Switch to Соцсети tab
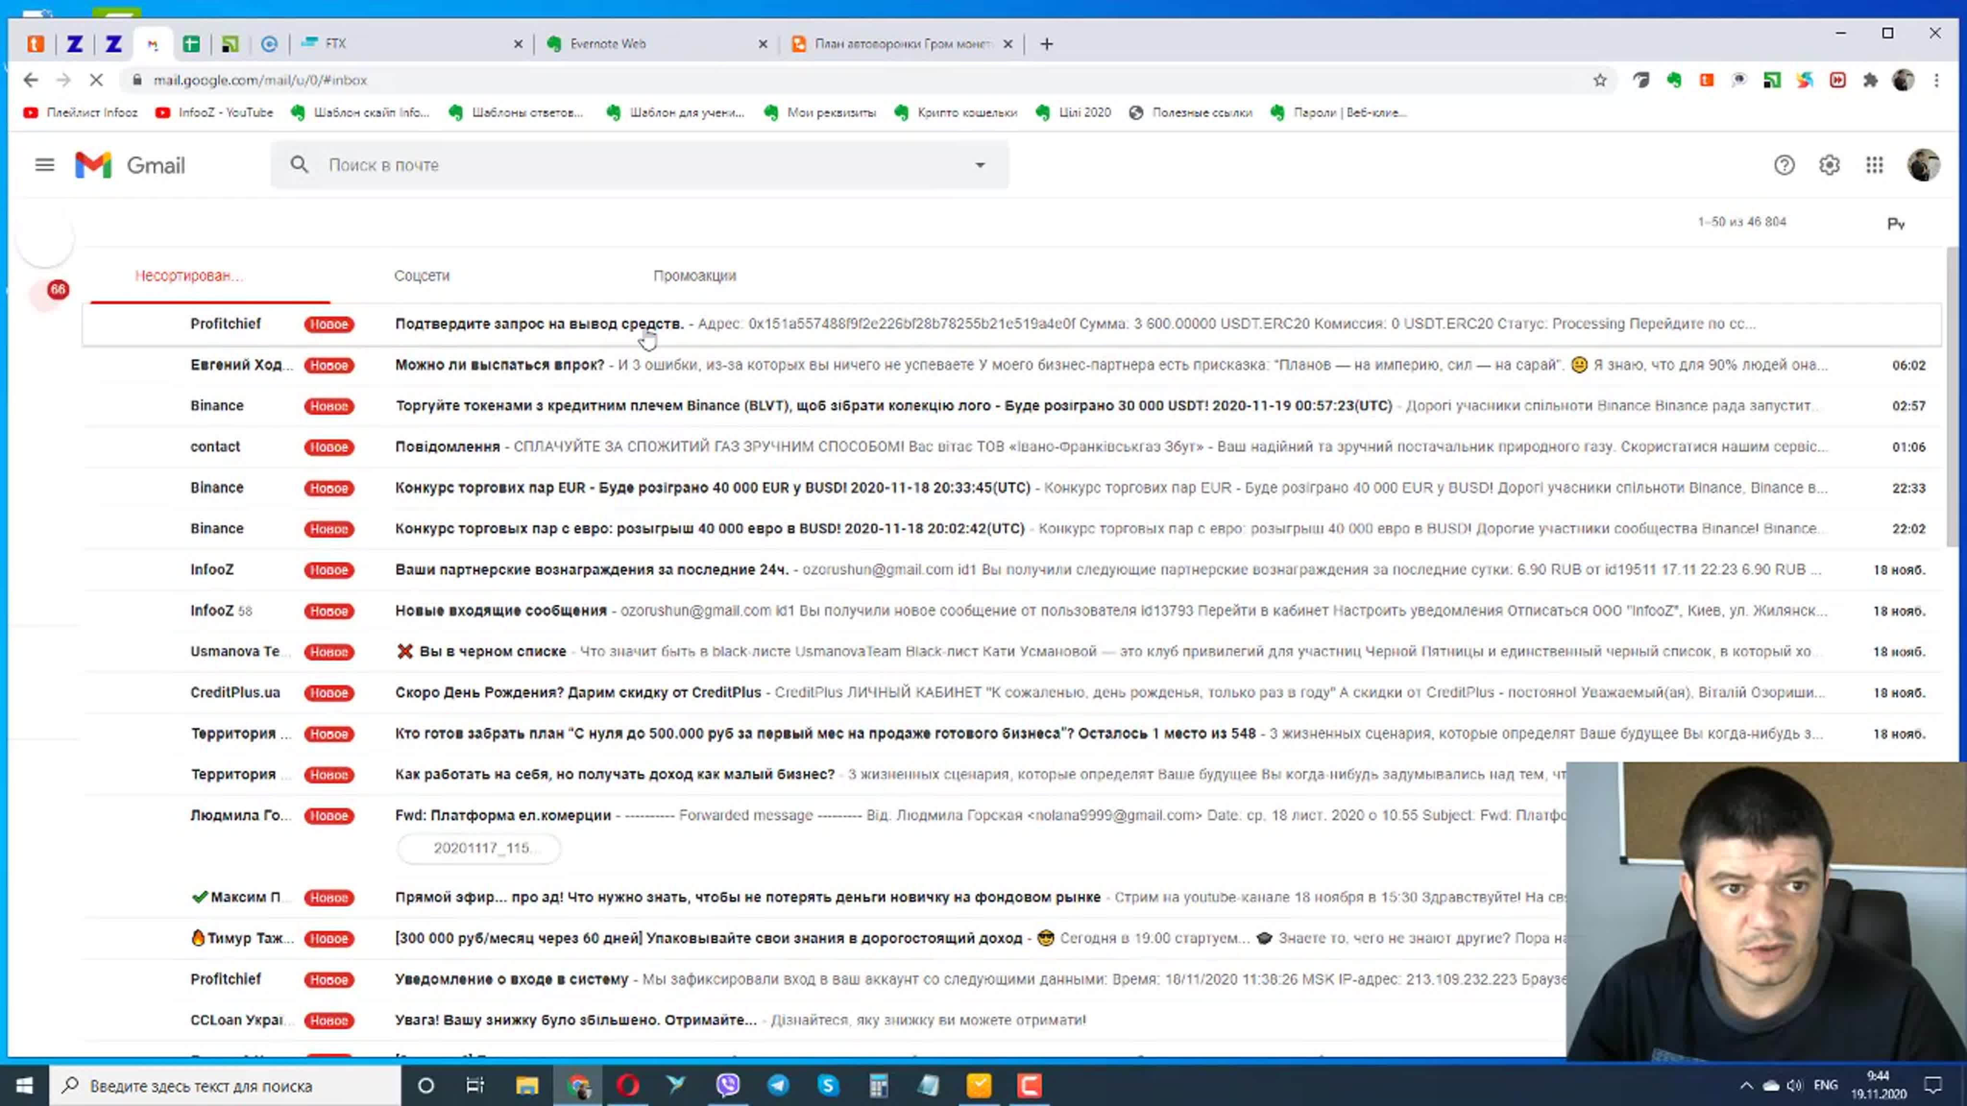The height and width of the screenshot is (1106, 1967). tap(422, 276)
